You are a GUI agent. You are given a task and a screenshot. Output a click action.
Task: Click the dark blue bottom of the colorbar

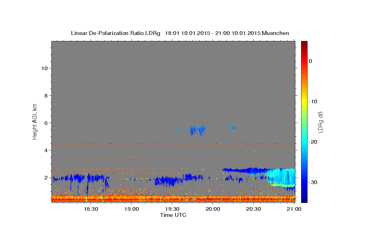(304, 199)
